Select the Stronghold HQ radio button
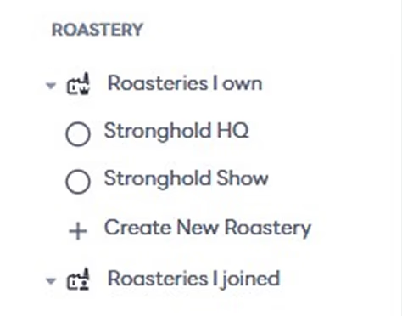 (x=78, y=134)
